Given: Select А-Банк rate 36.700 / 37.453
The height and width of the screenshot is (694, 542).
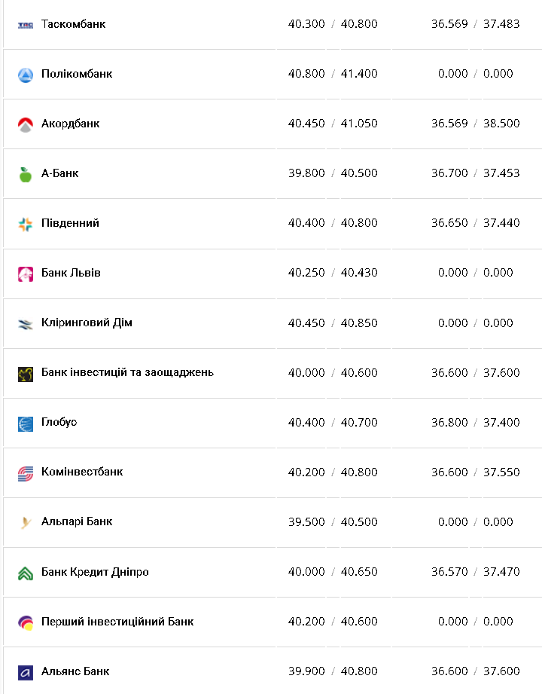Looking at the screenshot, I should click(475, 173).
